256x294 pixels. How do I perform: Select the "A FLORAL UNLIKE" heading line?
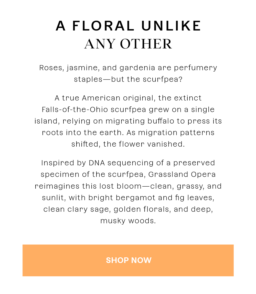[x=129, y=26]
